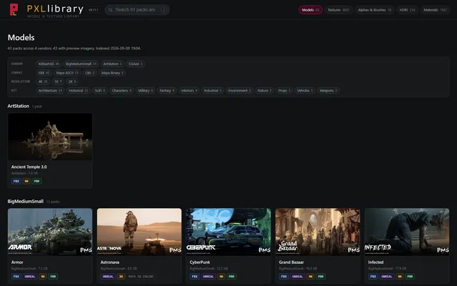The height and width of the screenshot is (286, 457).
Task: Open the Astronava pack thumbnail
Action: (139, 232)
